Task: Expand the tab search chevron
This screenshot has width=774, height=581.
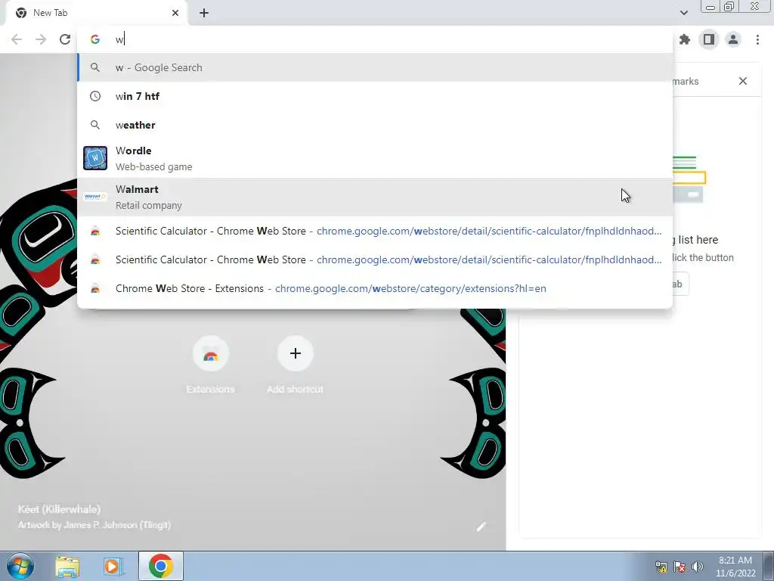Action: (x=683, y=13)
